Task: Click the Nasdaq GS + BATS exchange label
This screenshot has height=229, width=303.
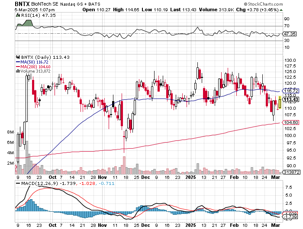Action: 80,4
